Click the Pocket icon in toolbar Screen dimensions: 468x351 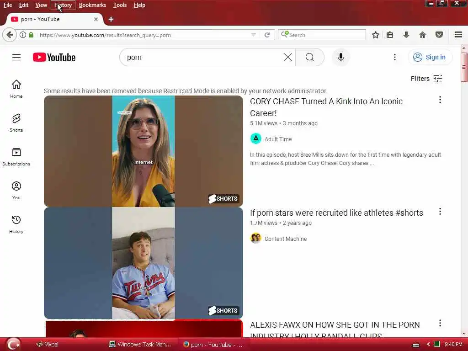coord(439,35)
